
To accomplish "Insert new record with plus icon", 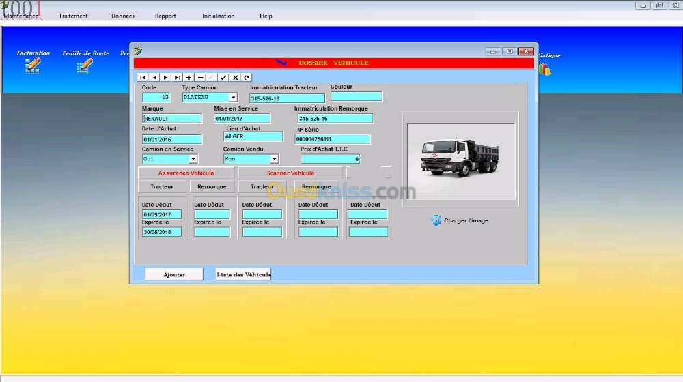I will (189, 78).
